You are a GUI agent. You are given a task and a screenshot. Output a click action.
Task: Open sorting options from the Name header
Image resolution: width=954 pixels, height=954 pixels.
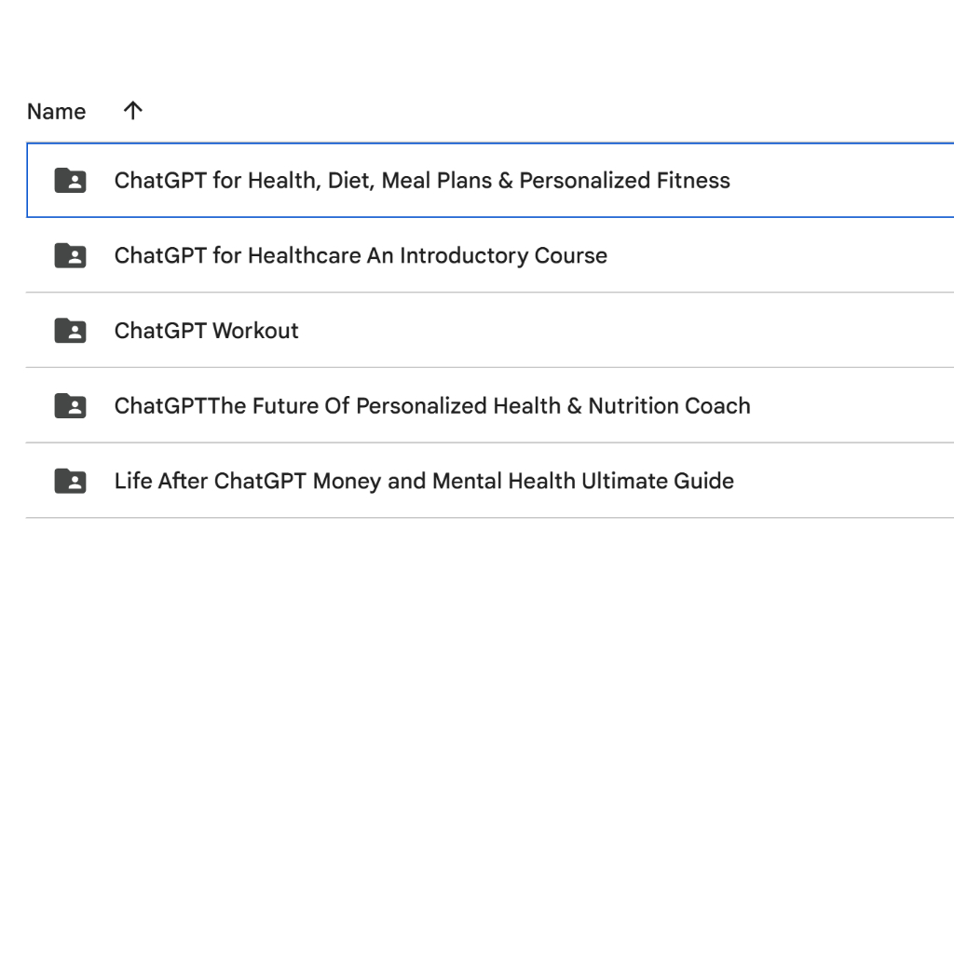pos(57,111)
